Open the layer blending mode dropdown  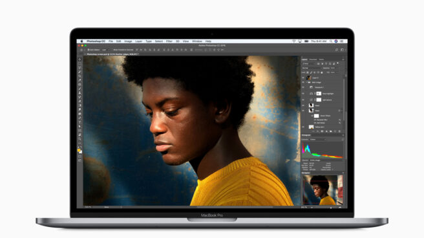pos(312,68)
